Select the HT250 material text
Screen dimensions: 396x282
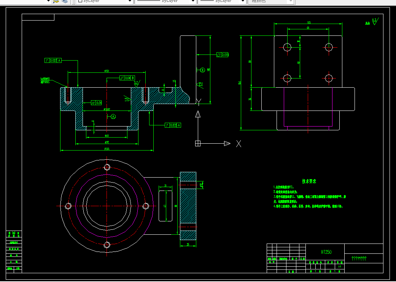(x=326, y=252)
